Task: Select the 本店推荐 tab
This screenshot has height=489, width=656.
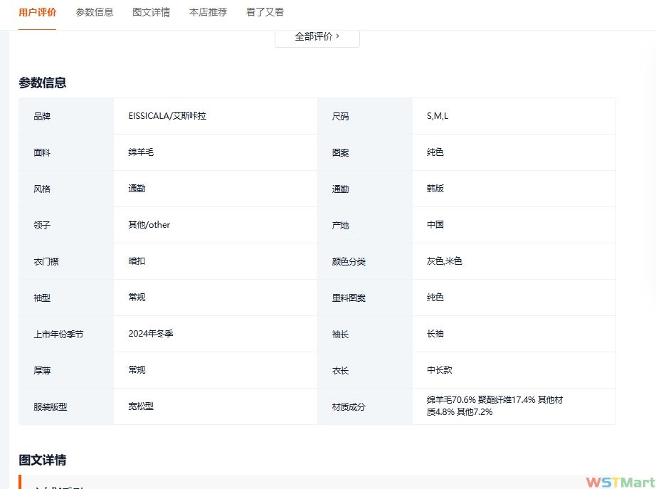Action: pos(208,12)
